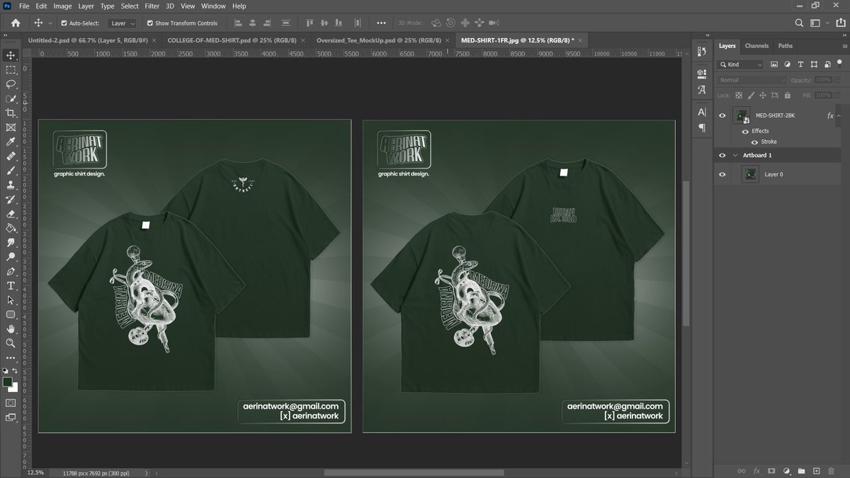Switch to the COLLEGE-OF-MED-SHIRT.psd tab
This screenshot has height=478, width=850.
232,40
